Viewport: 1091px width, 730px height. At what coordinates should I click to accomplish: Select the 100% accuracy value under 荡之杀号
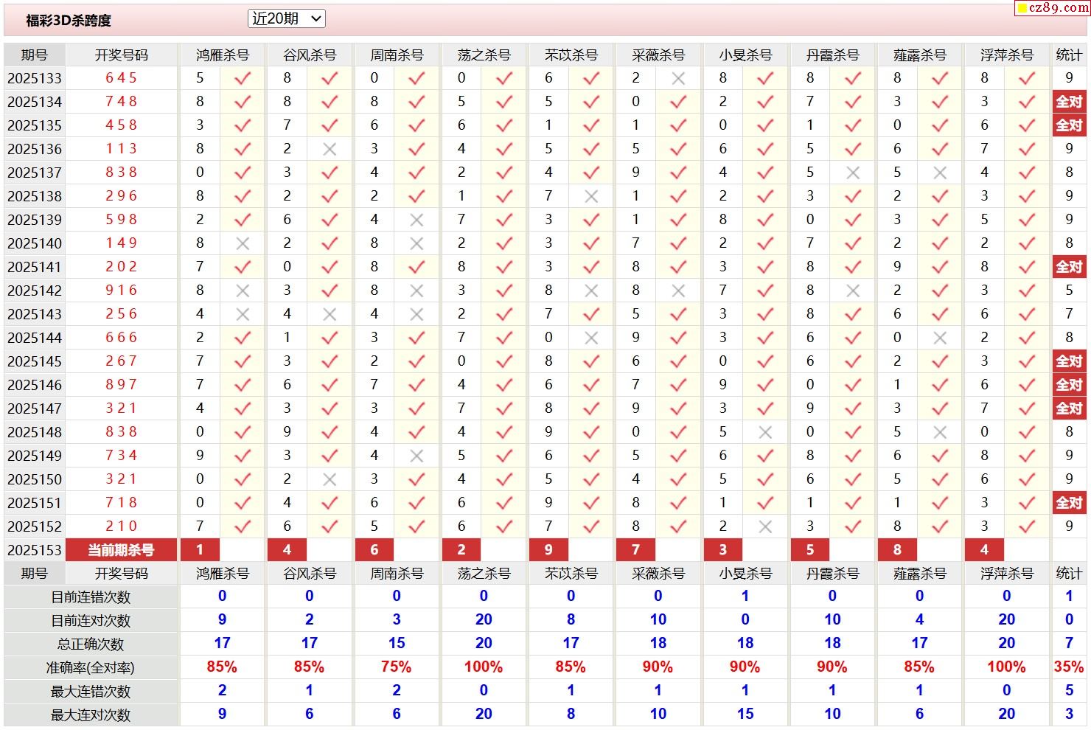pyautogui.click(x=484, y=667)
